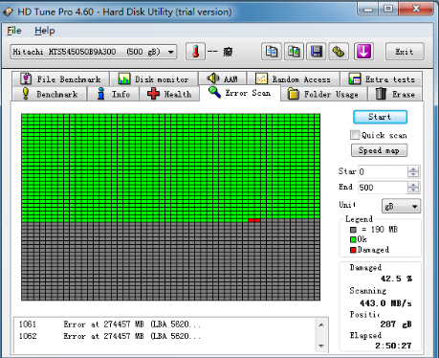Image resolution: width=439 pixels, height=358 pixels.
Task: Open the Health tab with red cross
Action: point(169,94)
